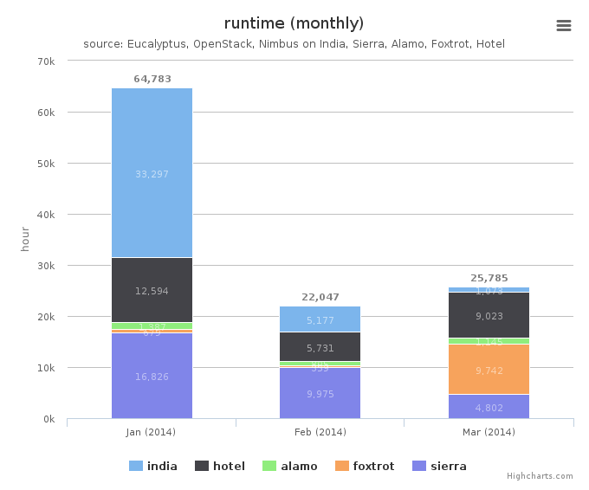Select the Jan india bar segment 33,297
Screen dimensions: 589x490
pyautogui.click(x=152, y=173)
